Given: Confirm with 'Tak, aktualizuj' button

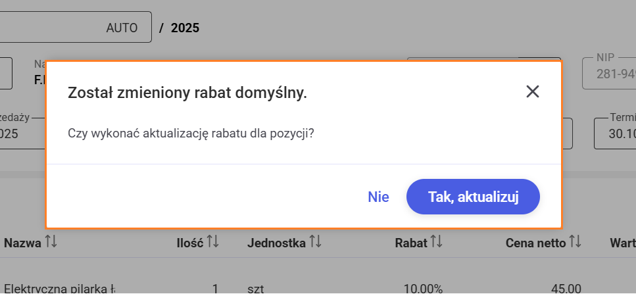Looking at the screenshot, I should [473, 197].
